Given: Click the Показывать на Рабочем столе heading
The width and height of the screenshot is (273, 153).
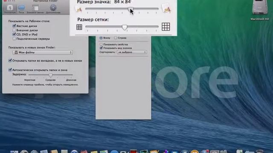Looking at the screenshot, I should click(29, 21).
